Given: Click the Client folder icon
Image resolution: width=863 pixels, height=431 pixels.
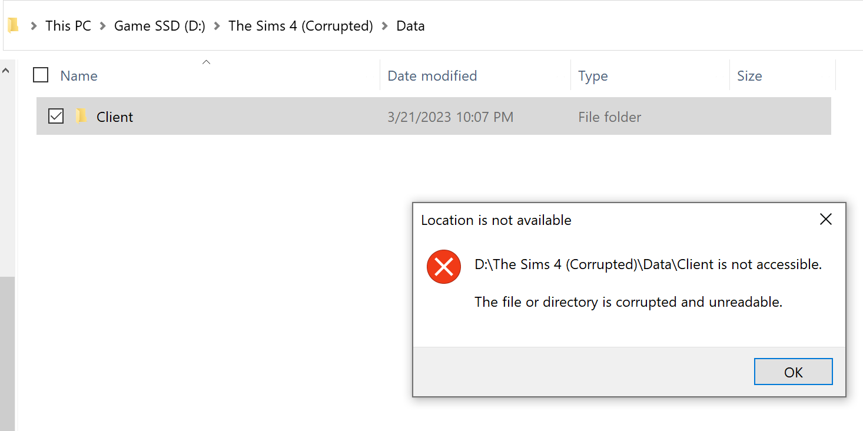Looking at the screenshot, I should (82, 117).
